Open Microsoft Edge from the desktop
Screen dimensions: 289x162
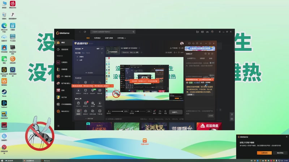(4, 27)
